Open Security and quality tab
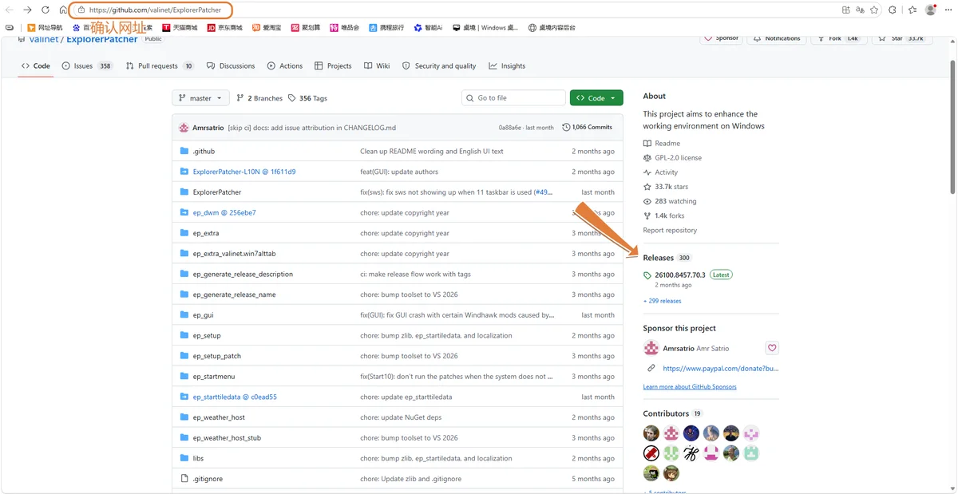This screenshot has height=494, width=958. point(439,66)
